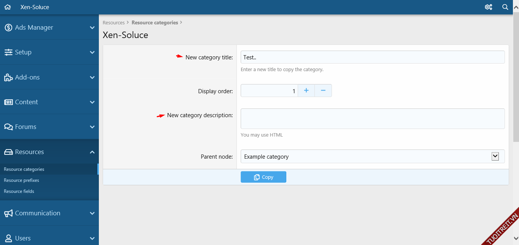Open the Parent node dropdown
Image resolution: width=519 pixels, height=245 pixels.
point(373,156)
